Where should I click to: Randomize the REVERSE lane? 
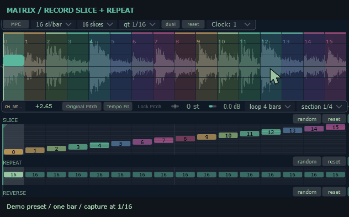click(307, 192)
